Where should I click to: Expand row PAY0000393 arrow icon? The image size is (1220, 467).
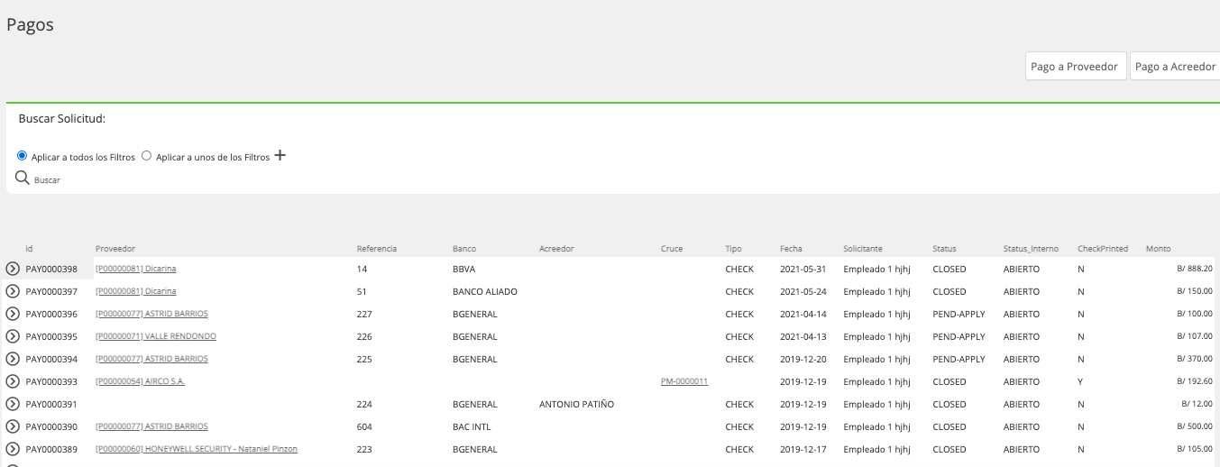[13, 381]
